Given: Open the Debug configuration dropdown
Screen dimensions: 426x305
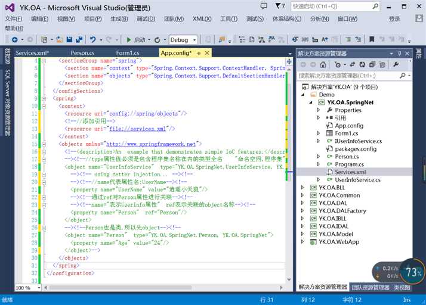Looking at the screenshot, I should 195,40.
